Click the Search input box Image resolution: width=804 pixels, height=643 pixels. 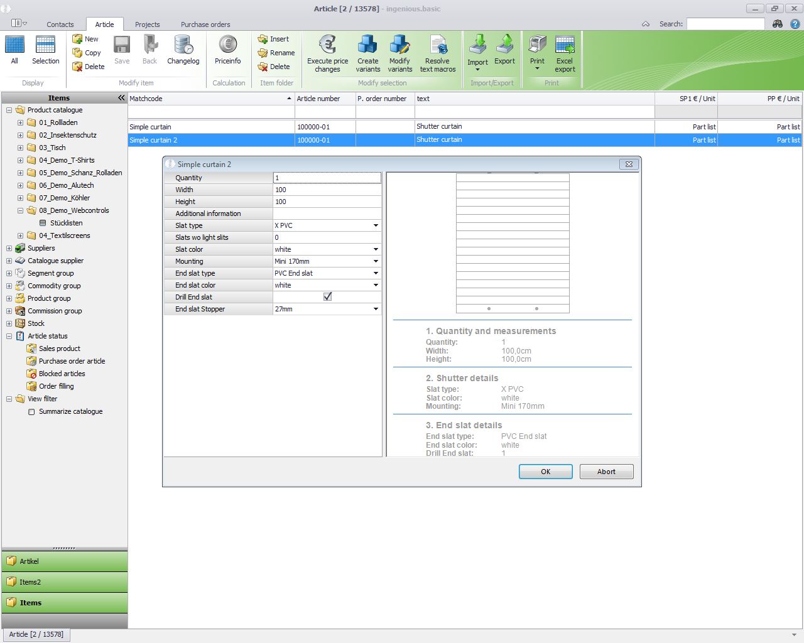(x=725, y=24)
